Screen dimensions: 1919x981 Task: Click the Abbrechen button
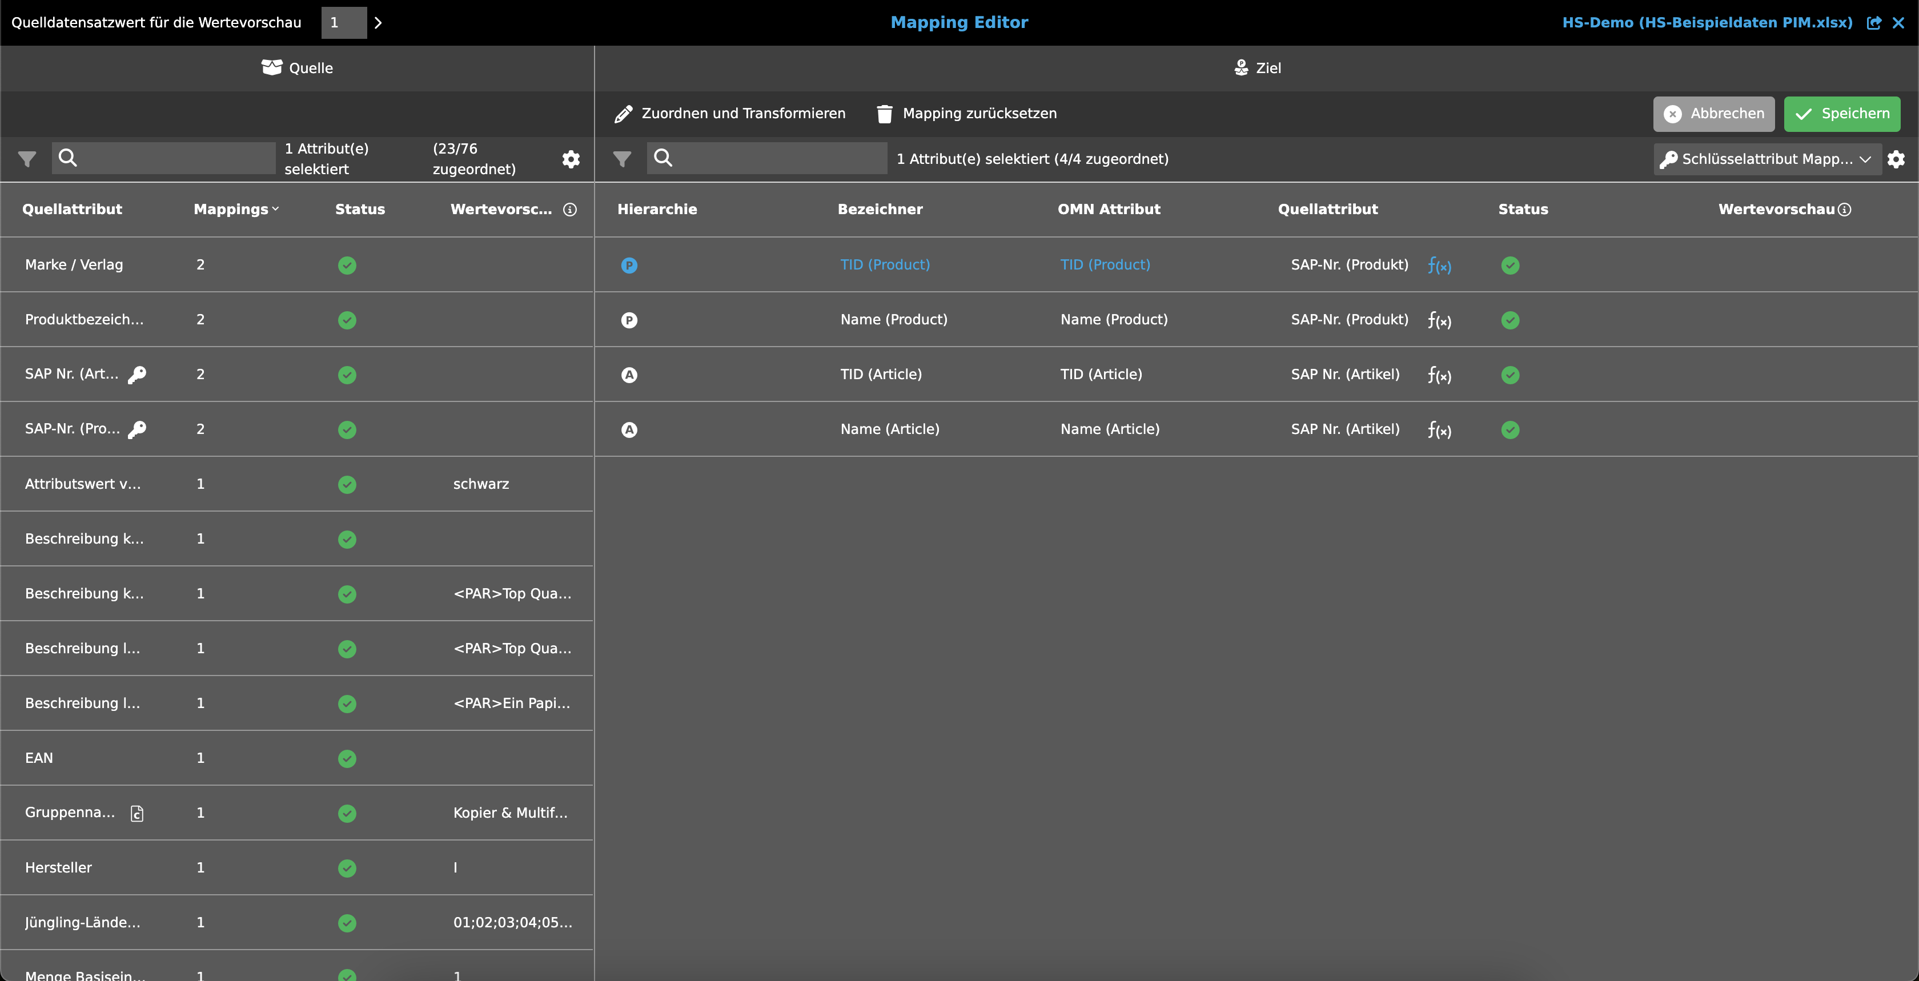(x=1713, y=113)
